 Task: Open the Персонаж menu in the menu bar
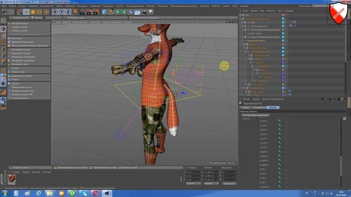click(162, 6)
